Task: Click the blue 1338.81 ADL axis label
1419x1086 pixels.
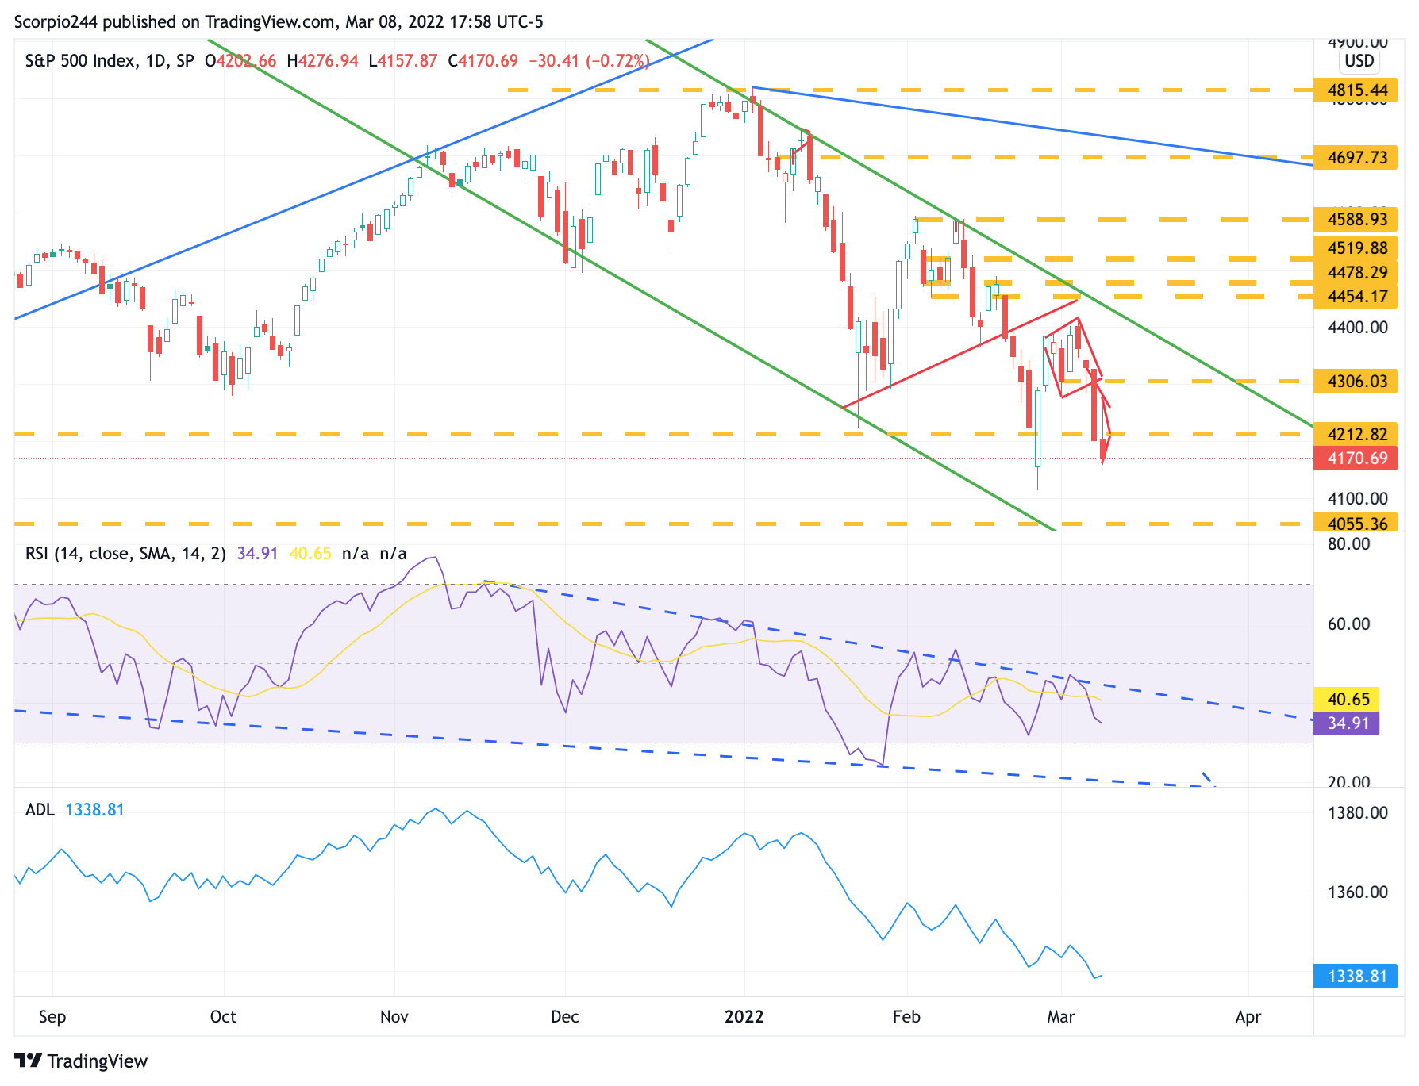Action: pyautogui.click(x=1356, y=977)
